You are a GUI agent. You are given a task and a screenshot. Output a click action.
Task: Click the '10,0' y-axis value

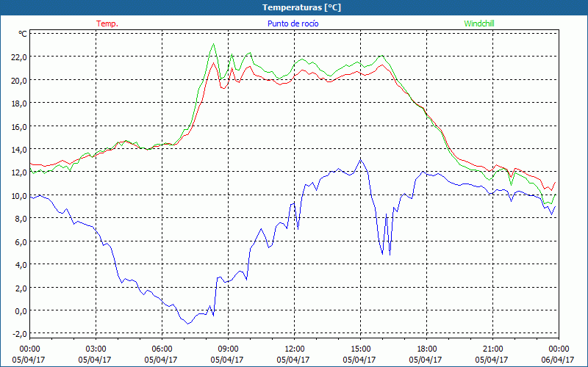(x=20, y=196)
